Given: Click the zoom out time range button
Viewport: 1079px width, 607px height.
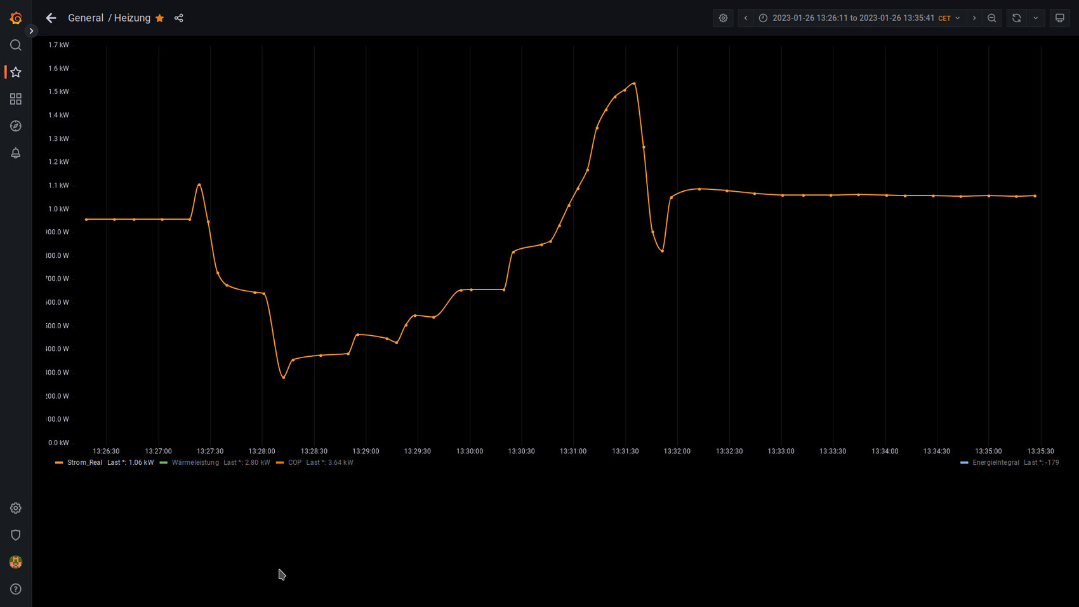Looking at the screenshot, I should [992, 18].
